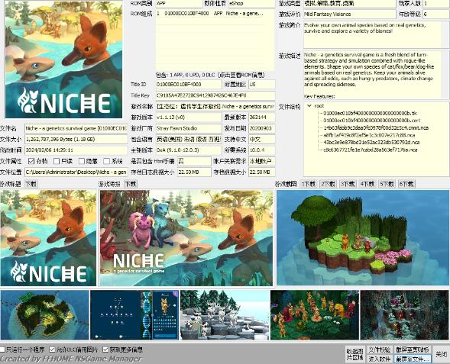Enable the 只运行一个程序 checkbox
Viewport: 450px width, 364px height.
point(2,350)
